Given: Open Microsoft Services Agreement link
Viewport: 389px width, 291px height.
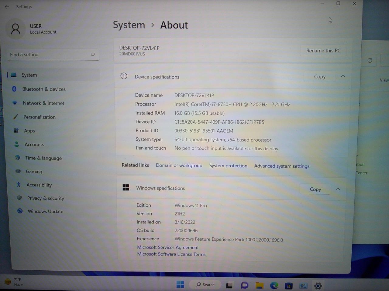Looking at the screenshot, I should [x=168, y=247].
